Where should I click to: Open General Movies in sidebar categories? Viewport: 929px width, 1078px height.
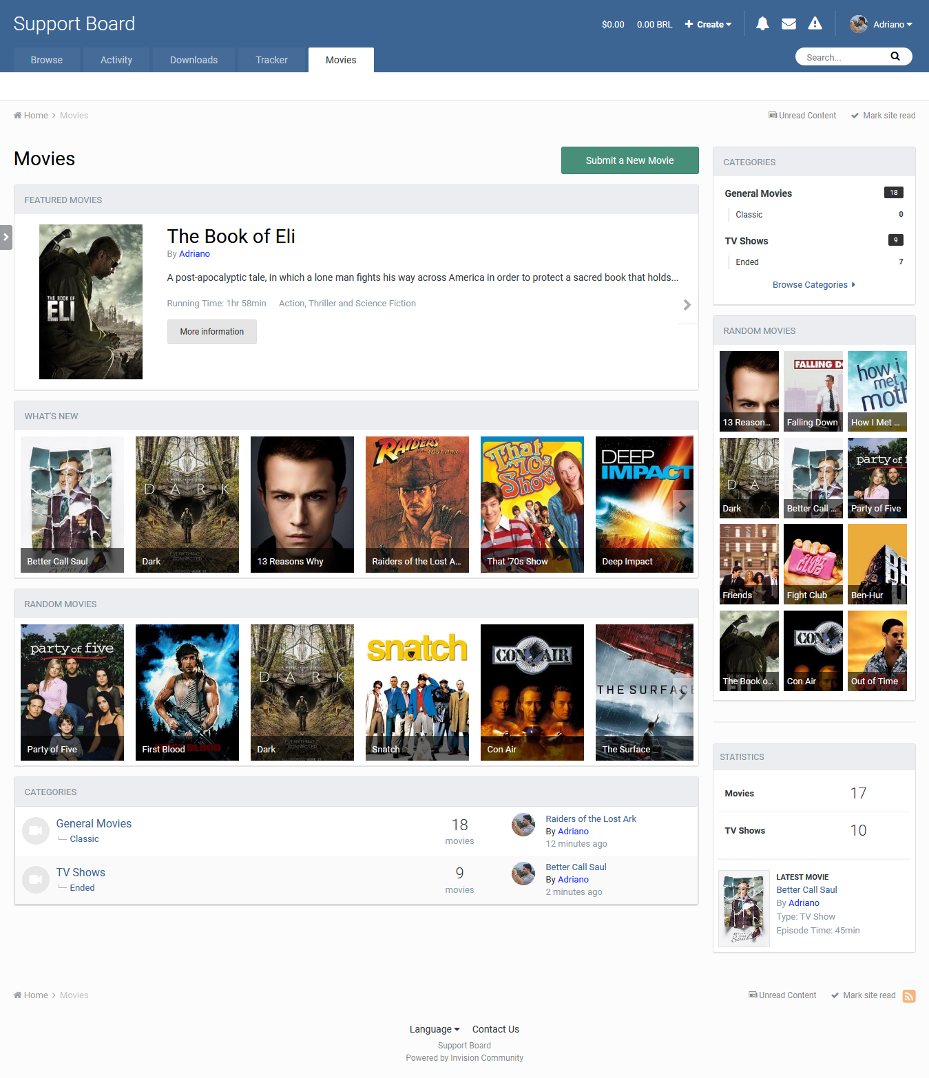758,193
